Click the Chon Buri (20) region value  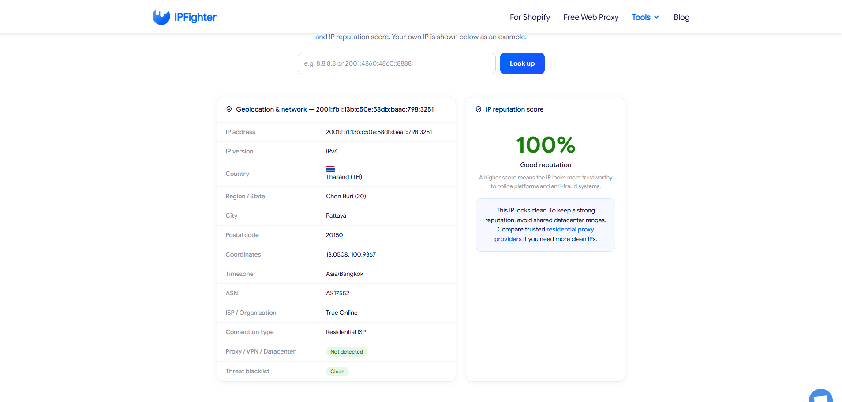point(346,196)
